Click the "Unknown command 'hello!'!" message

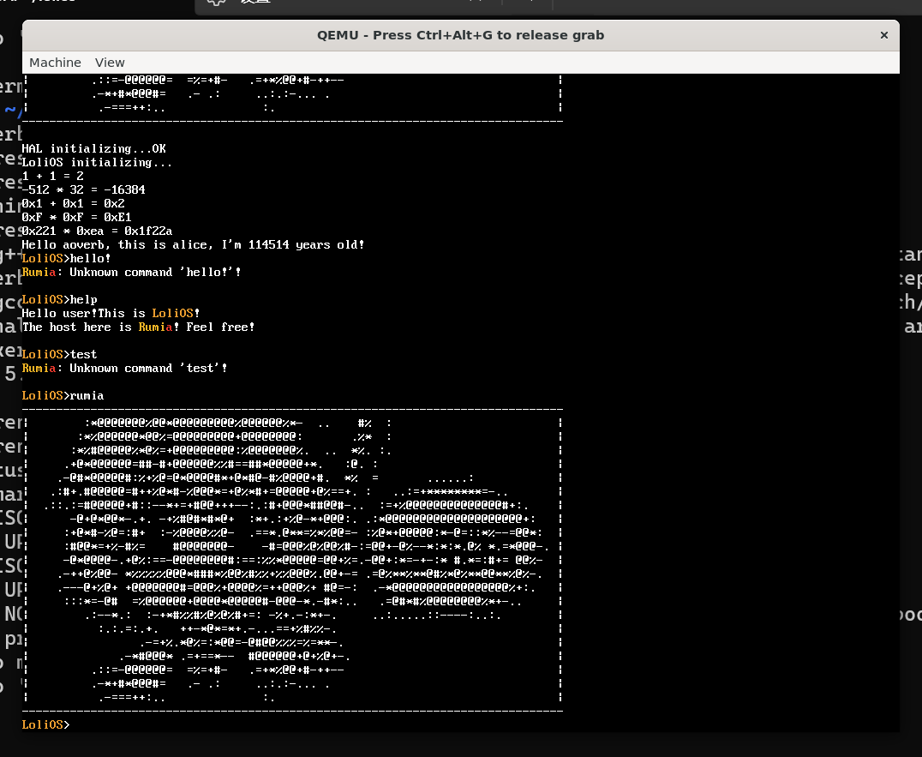tap(131, 273)
